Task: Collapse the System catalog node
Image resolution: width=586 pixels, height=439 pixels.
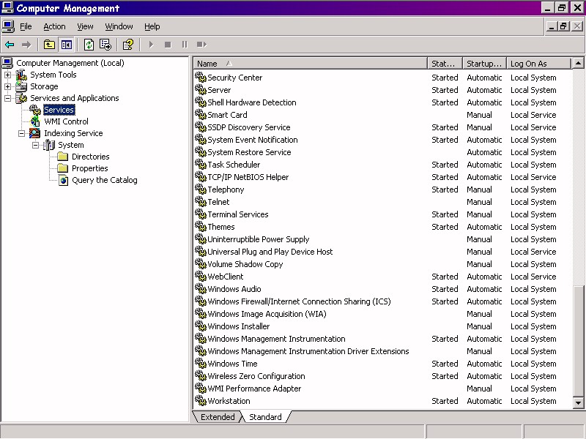Action: click(35, 145)
